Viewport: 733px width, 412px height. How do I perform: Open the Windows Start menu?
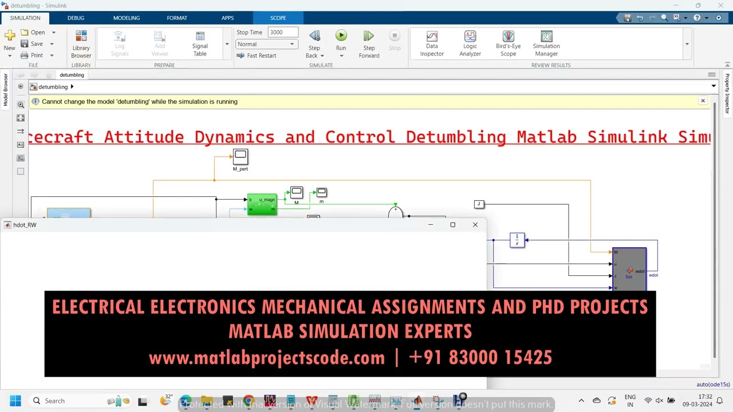(x=15, y=401)
